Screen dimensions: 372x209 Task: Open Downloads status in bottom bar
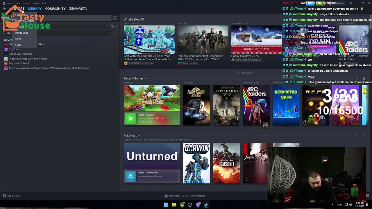[185, 196]
